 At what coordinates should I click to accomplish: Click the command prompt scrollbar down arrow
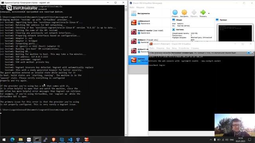(x=126, y=135)
